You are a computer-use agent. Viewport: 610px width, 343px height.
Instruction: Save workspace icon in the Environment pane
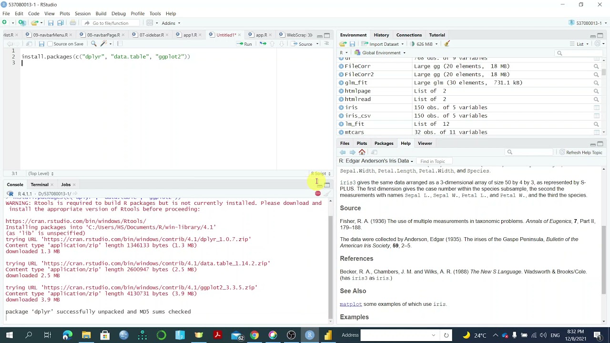(x=352, y=44)
